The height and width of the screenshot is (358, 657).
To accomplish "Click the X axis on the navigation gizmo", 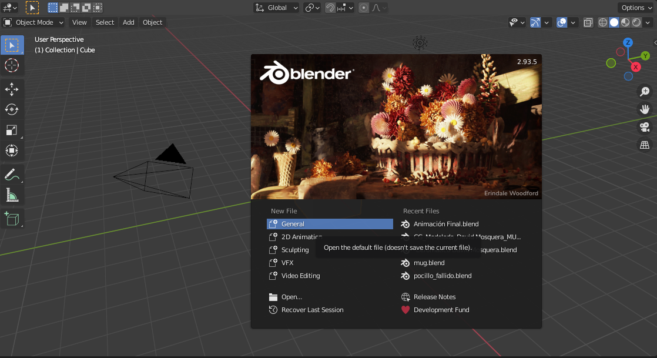I will point(636,67).
